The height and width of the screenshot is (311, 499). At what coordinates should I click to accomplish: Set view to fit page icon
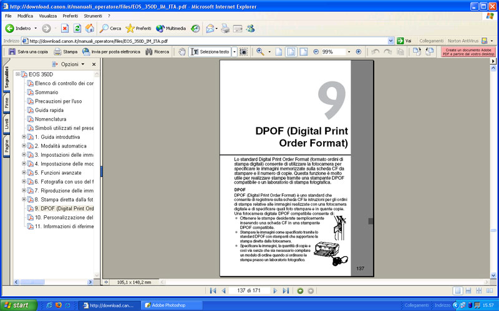291,52
